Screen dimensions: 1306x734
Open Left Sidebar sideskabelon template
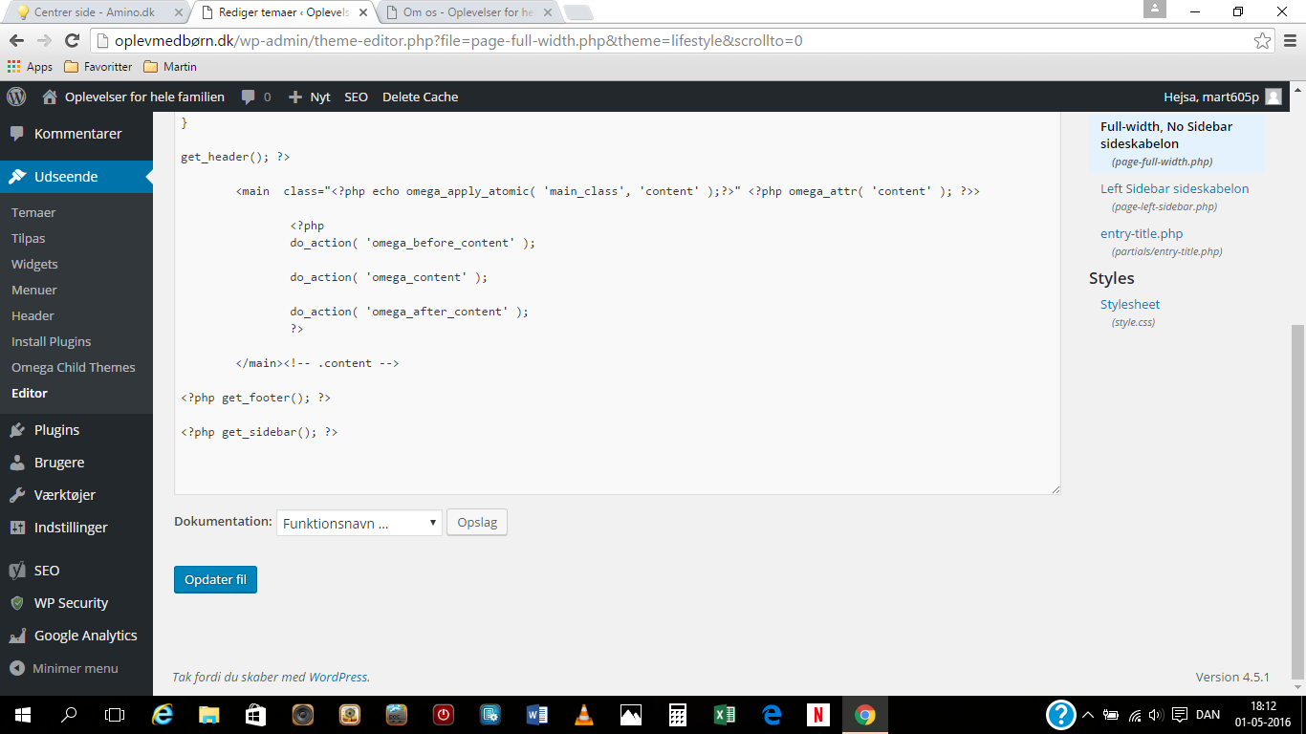[1174, 188]
